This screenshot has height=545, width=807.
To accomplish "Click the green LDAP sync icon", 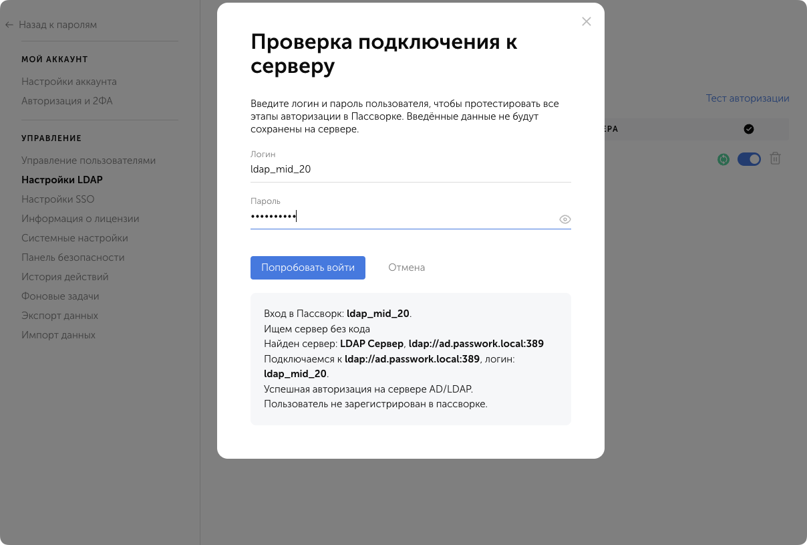I will click(x=723, y=159).
